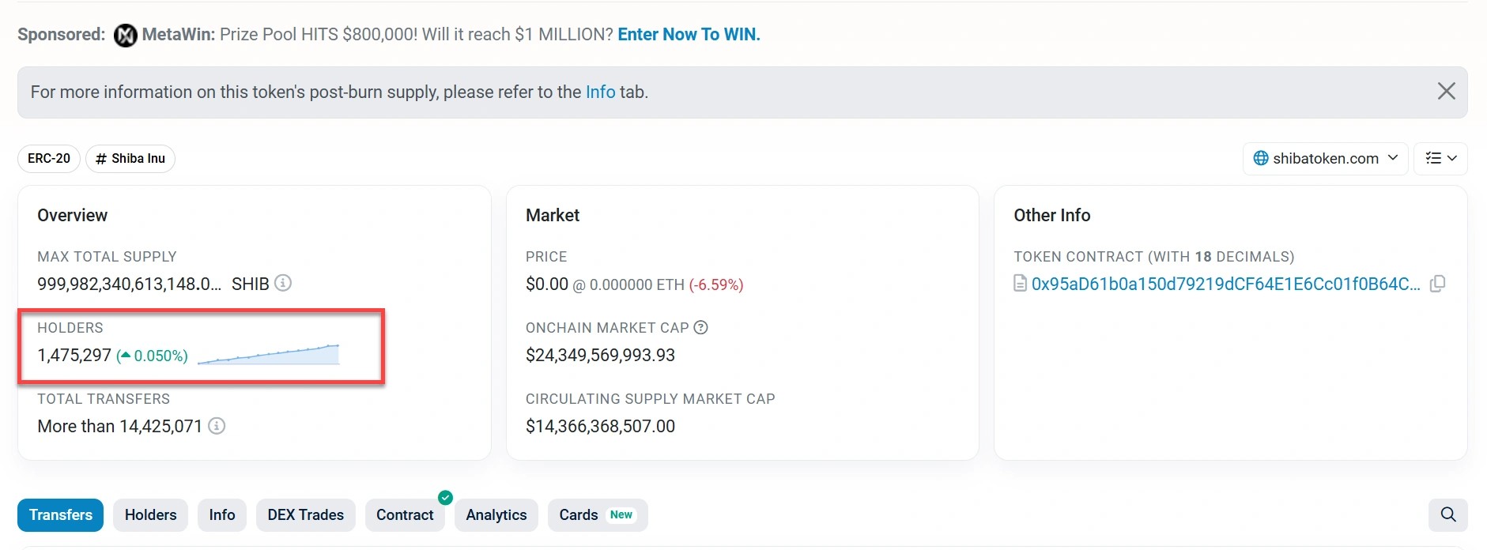The width and height of the screenshot is (1487, 550).
Task: Click the Enter Now To WIN link
Action: (x=687, y=34)
